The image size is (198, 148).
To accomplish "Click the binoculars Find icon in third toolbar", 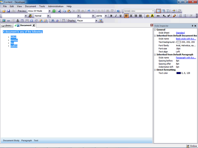I will tap(53, 21).
